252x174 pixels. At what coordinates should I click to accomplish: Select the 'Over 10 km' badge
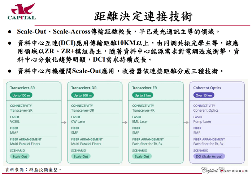tap(204, 95)
